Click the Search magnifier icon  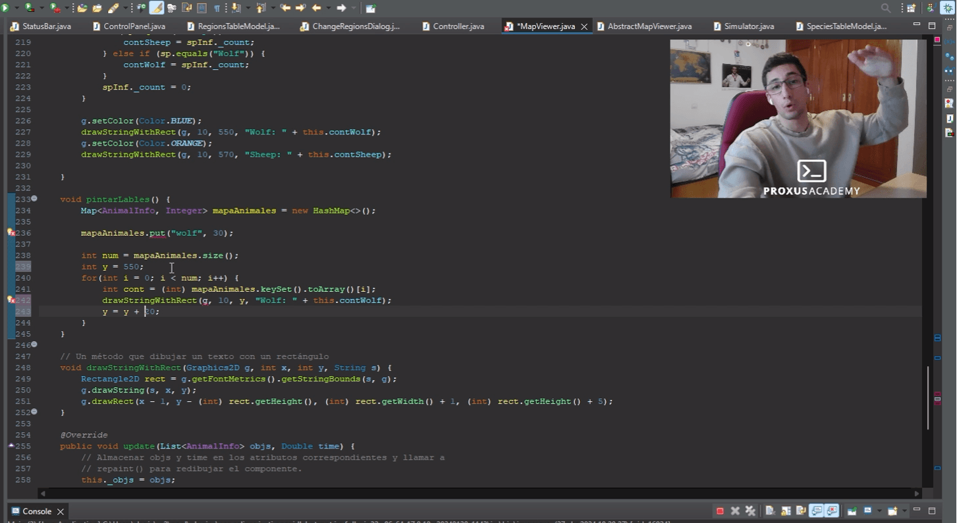tap(886, 9)
